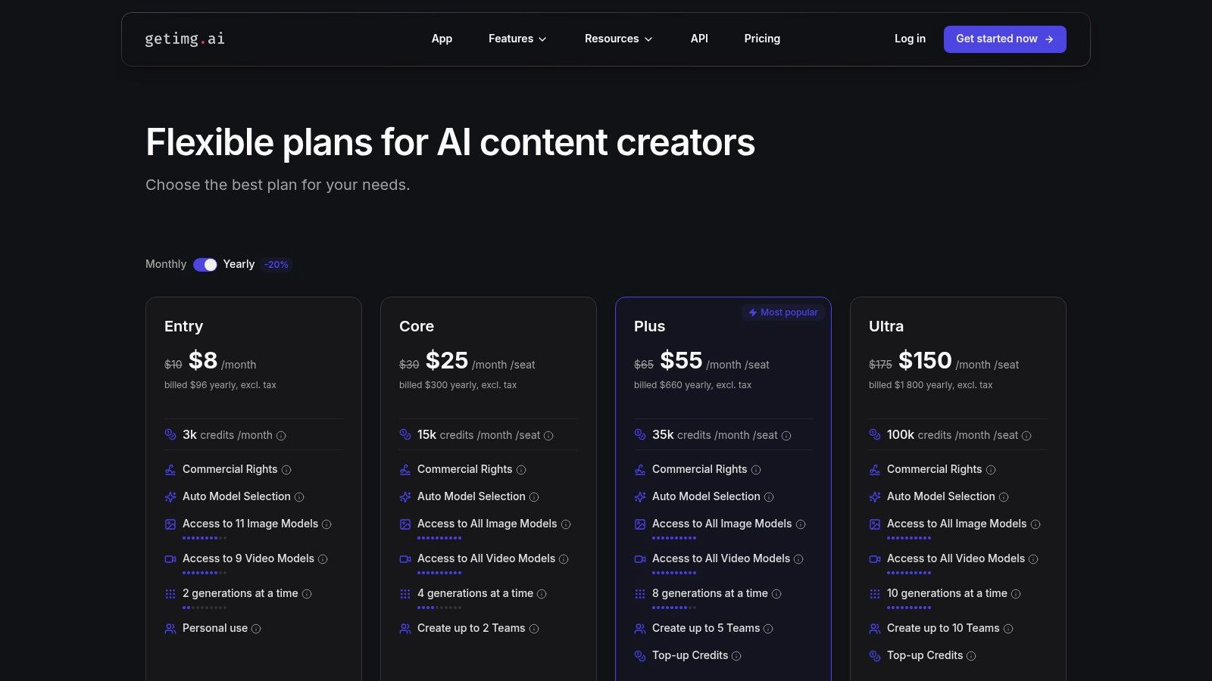Click info icon beside Create up to 5 Teams

click(x=768, y=629)
